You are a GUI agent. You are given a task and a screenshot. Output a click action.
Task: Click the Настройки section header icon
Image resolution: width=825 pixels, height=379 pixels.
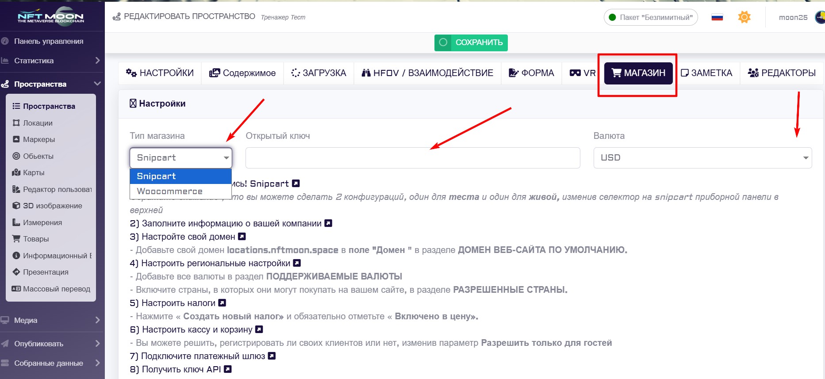pyautogui.click(x=133, y=103)
